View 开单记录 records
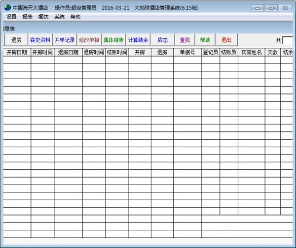 pyautogui.click(x=65, y=40)
